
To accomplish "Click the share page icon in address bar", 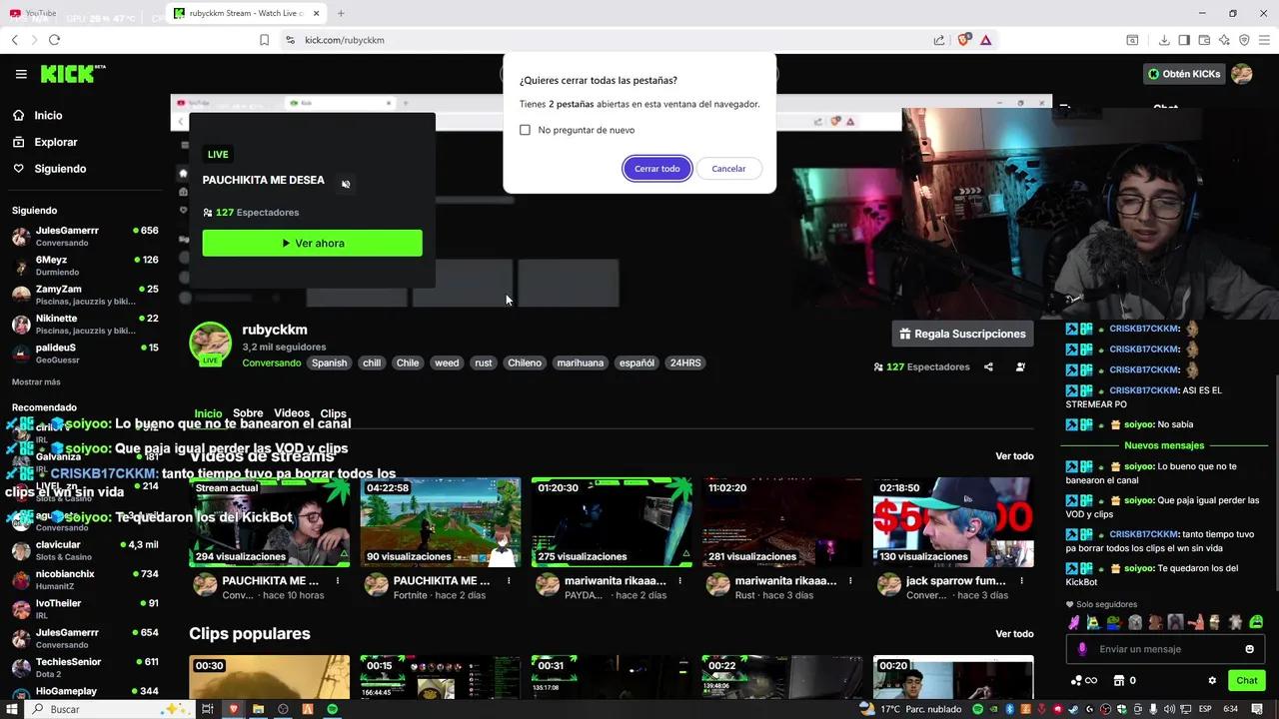I will 939,40.
